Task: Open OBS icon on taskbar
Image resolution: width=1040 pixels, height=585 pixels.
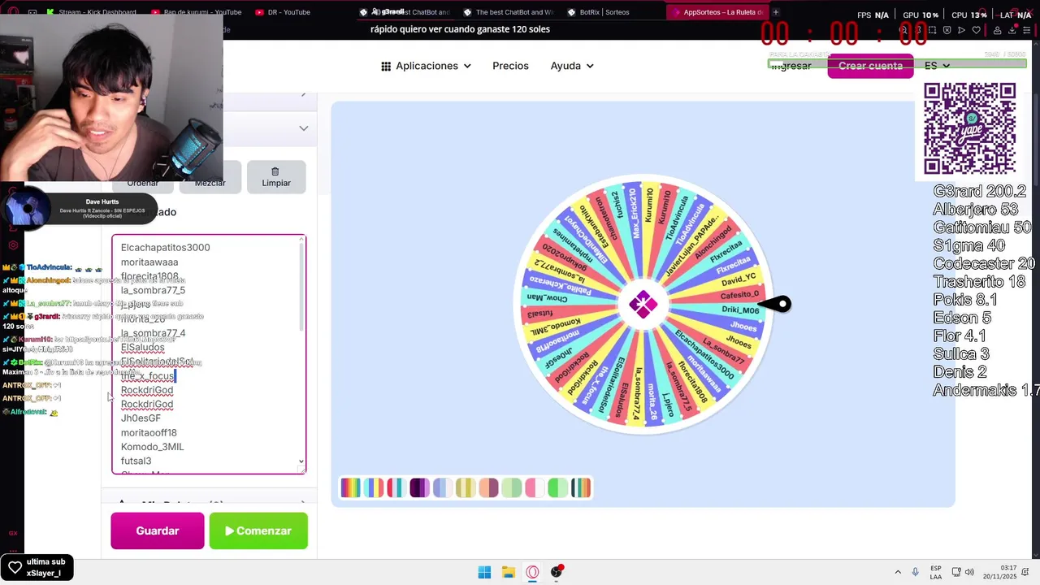Action: click(x=557, y=572)
